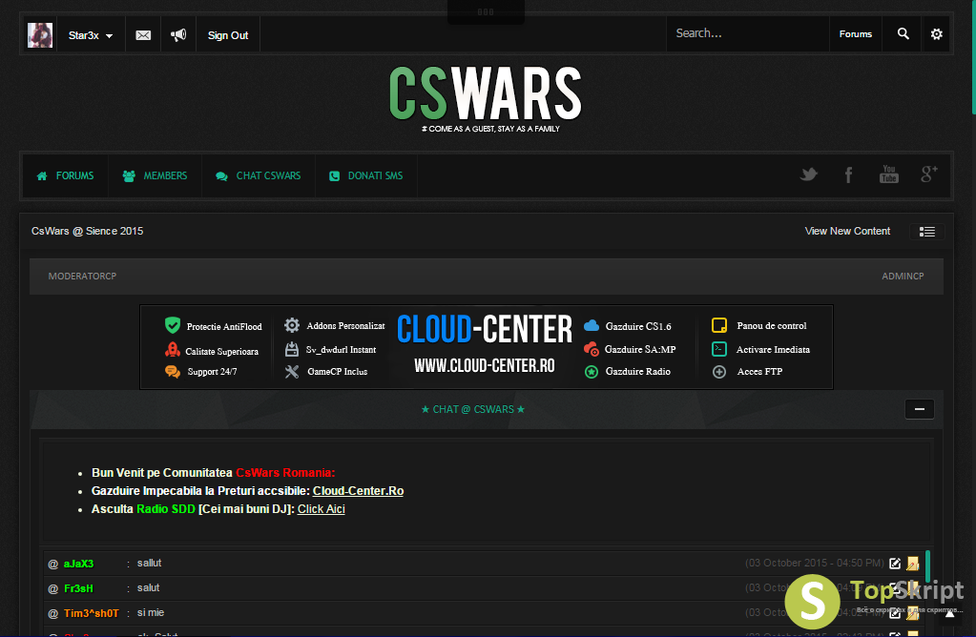Click the green 'Radio SDD' text
This screenshot has height=637, width=976.
(166, 509)
